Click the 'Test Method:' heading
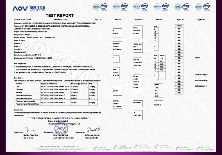The image size is (222, 155). pyautogui.click(x=19, y=78)
